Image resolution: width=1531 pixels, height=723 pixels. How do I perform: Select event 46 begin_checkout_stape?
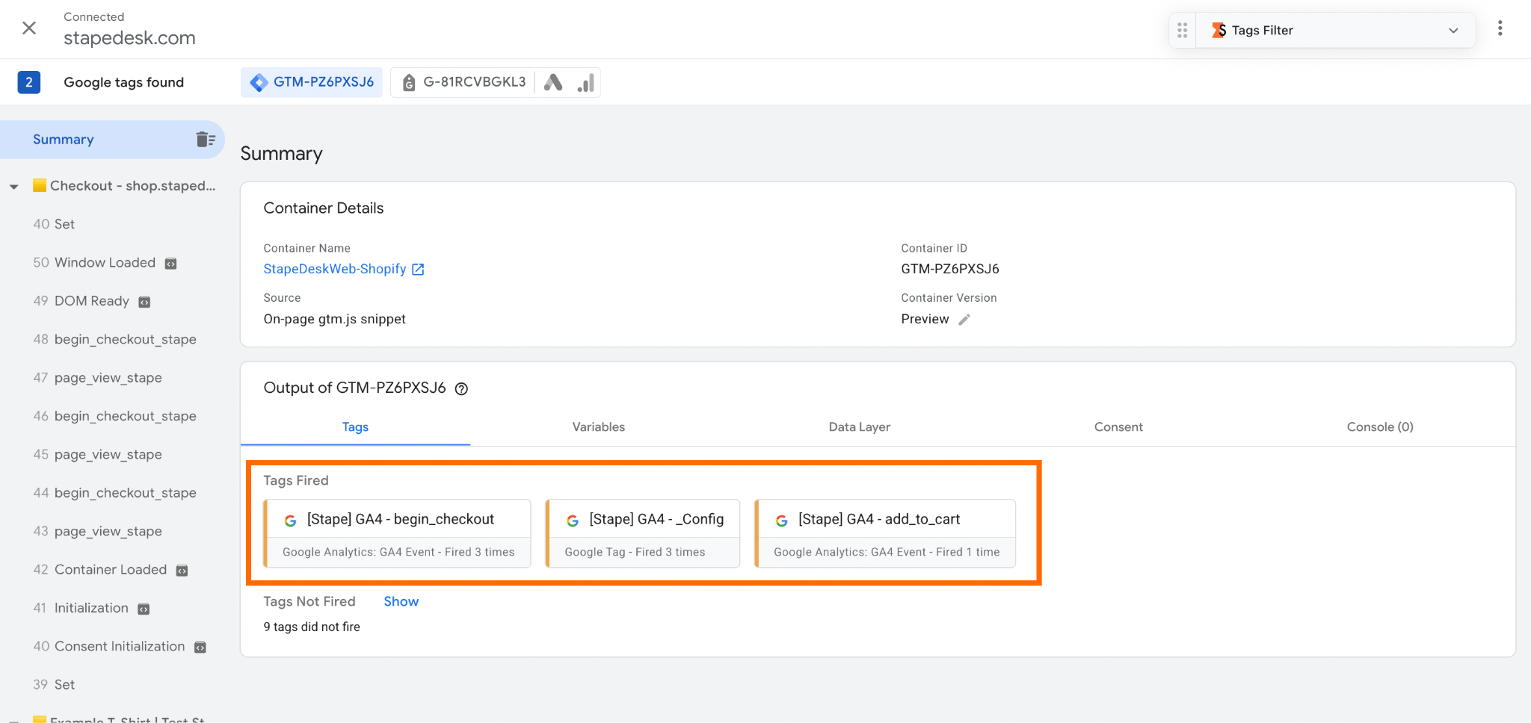114,416
